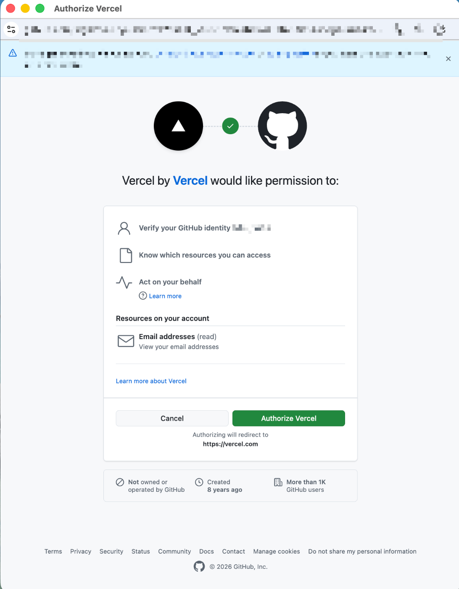Viewport: 459px width, 589px height.
Task: Click Do not share my personal information
Action: pyautogui.click(x=362, y=552)
